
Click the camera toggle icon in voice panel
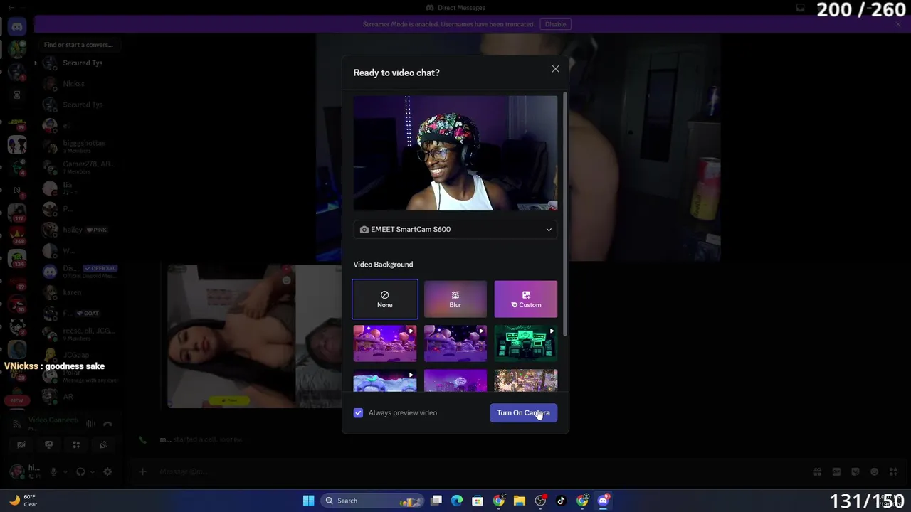(21, 445)
